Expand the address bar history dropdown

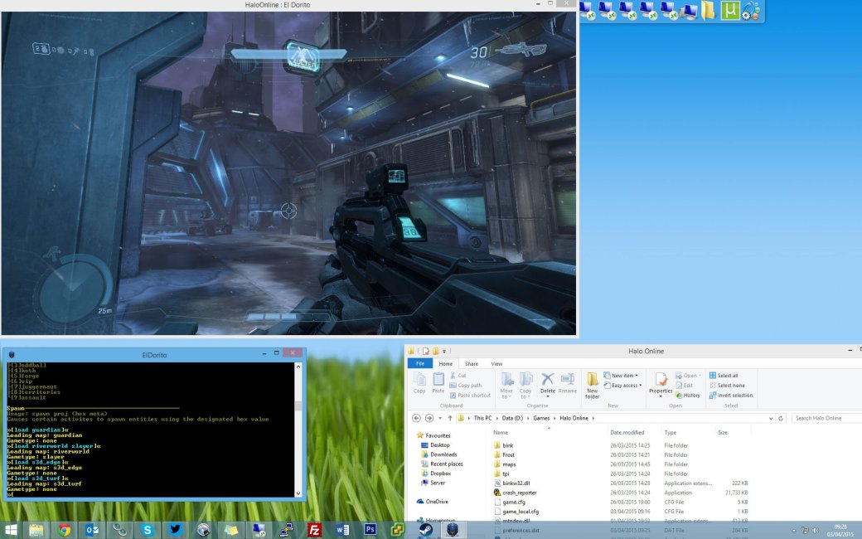click(x=771, y=419)
